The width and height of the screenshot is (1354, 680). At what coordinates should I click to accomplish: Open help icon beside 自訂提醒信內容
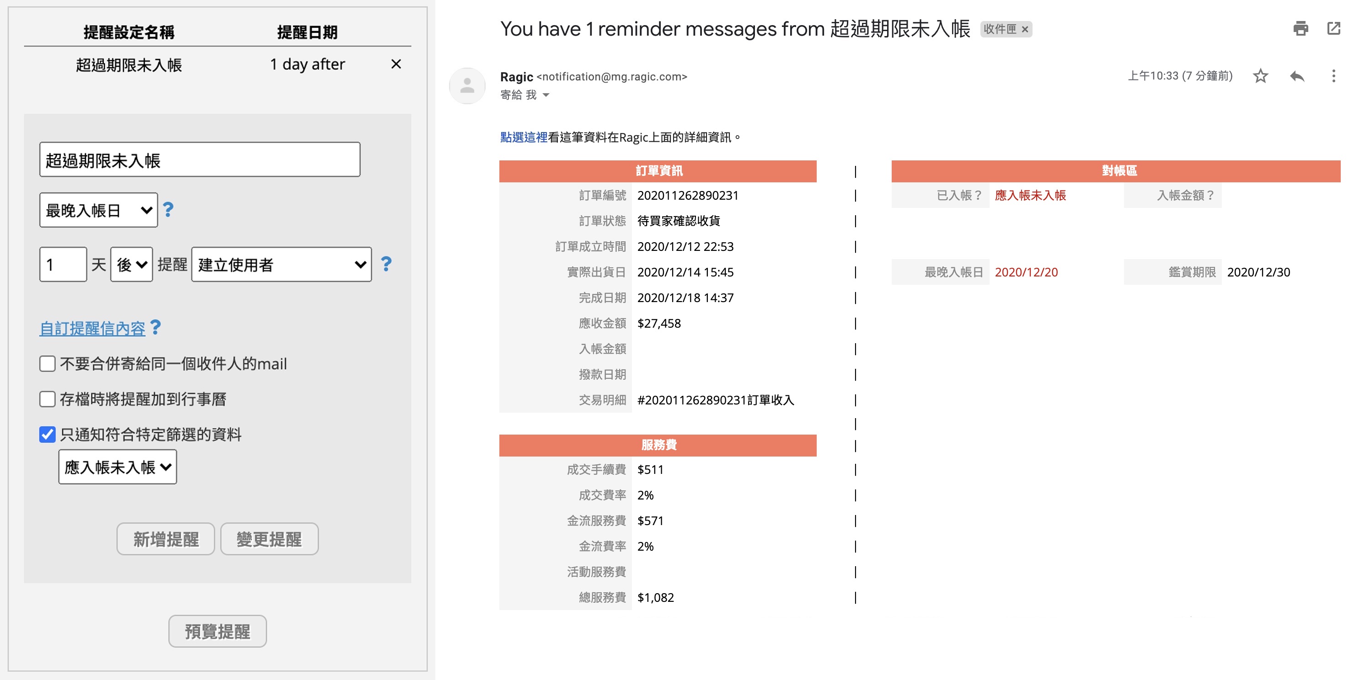coord(155,328)
